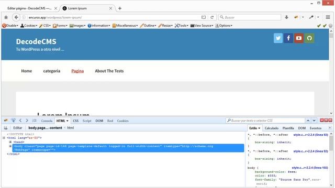The height and width of the screenshot is (188, 335).
Task: Click the eyedropper color picker toolbar icon
Action: [x=311, y=17]
